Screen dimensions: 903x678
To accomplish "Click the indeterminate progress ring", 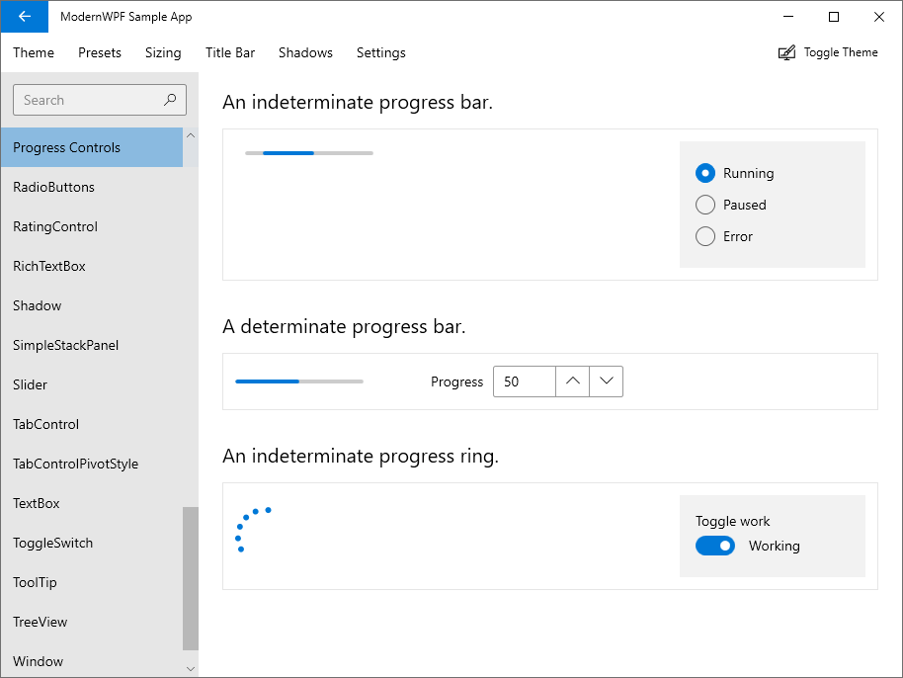I will (x=255, y=531).
